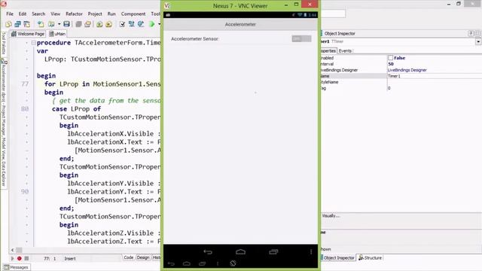Click the Open Project toolbar icon
The height and width of the screenshot is (271, 482).
pyautogui.click(x=41, y=24)
